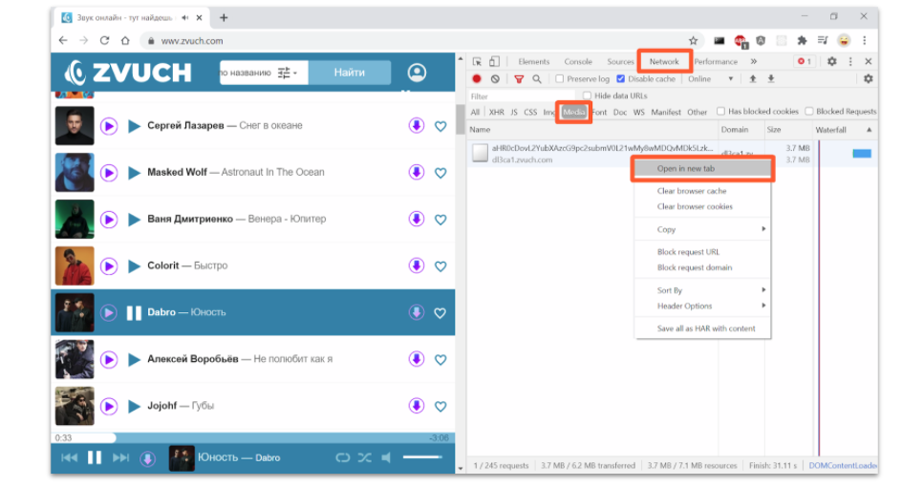Download the Сергей Лазарев track
This screenshot has height=487, width=923.
click(417, 125)
